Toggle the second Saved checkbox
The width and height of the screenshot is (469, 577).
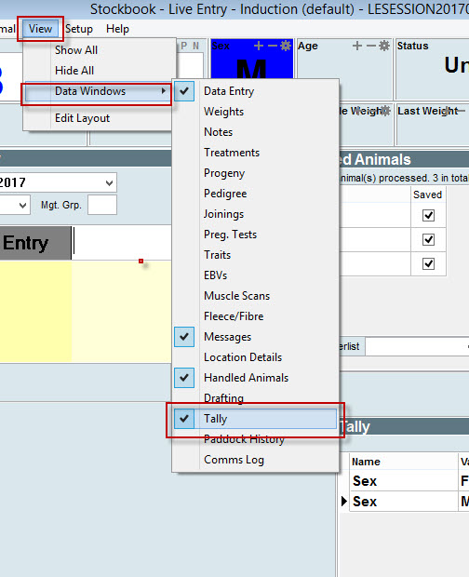428,239
